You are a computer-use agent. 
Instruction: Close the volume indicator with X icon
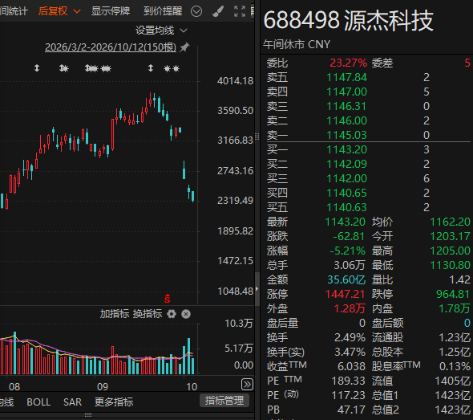click(186, 314)
